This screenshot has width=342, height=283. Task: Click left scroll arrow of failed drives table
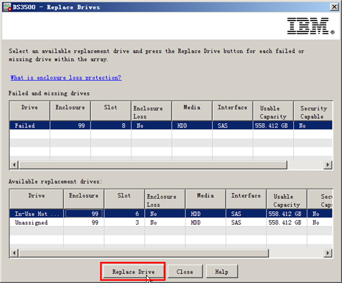pyautogui.click(x=14, y=165)
